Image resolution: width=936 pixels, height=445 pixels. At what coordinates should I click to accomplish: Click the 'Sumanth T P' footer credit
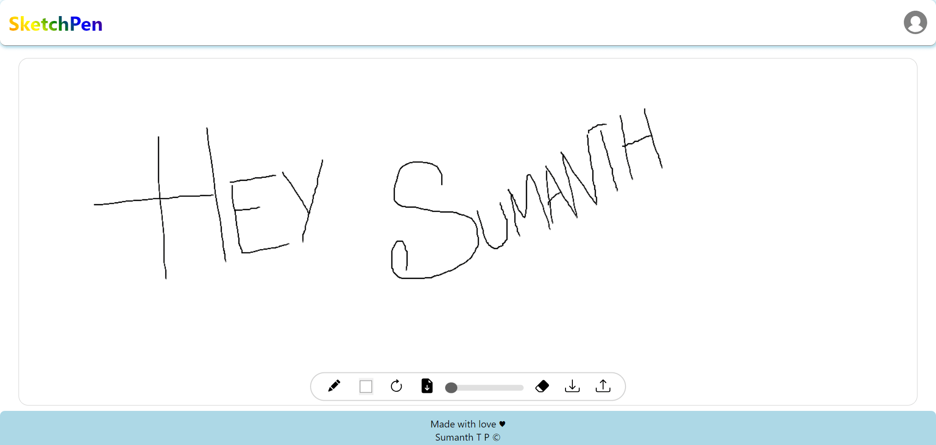(x=462, y=437)
